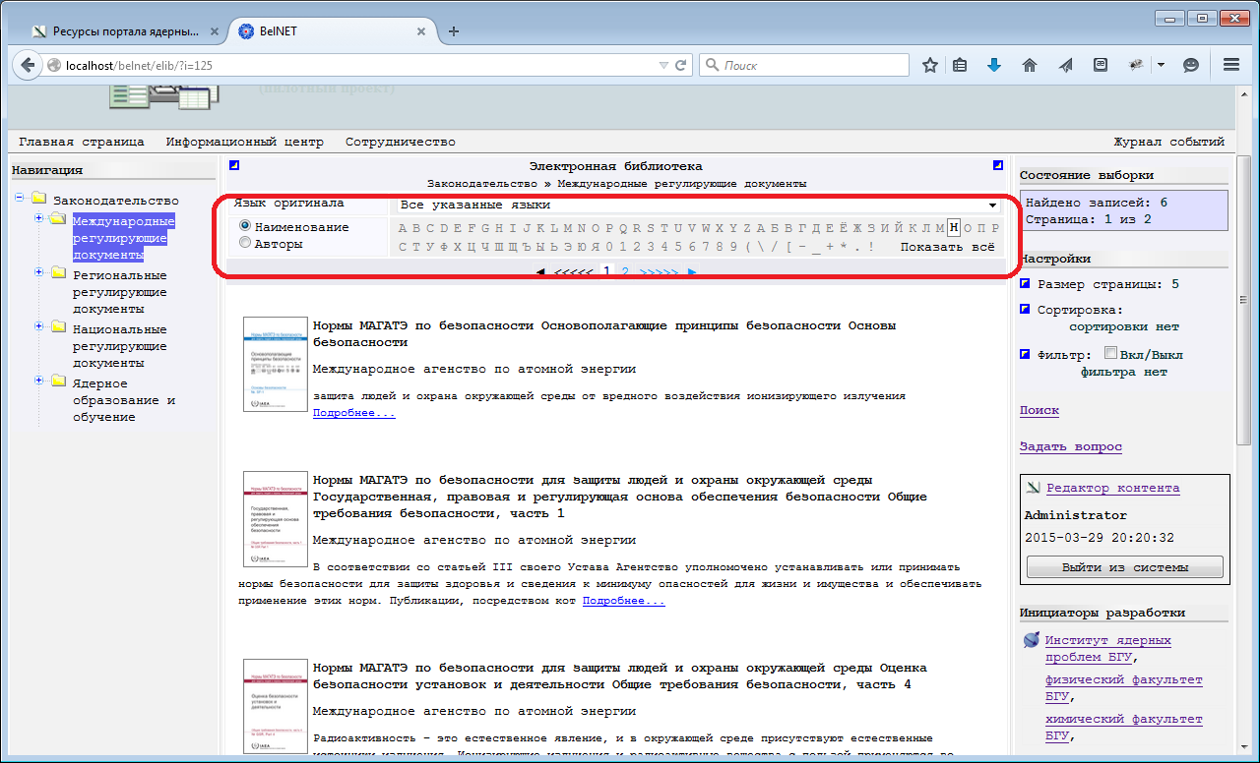Viewport: 1260px width, 763px height.
Task: Go back with the browser back arrow
Action: 27,66
